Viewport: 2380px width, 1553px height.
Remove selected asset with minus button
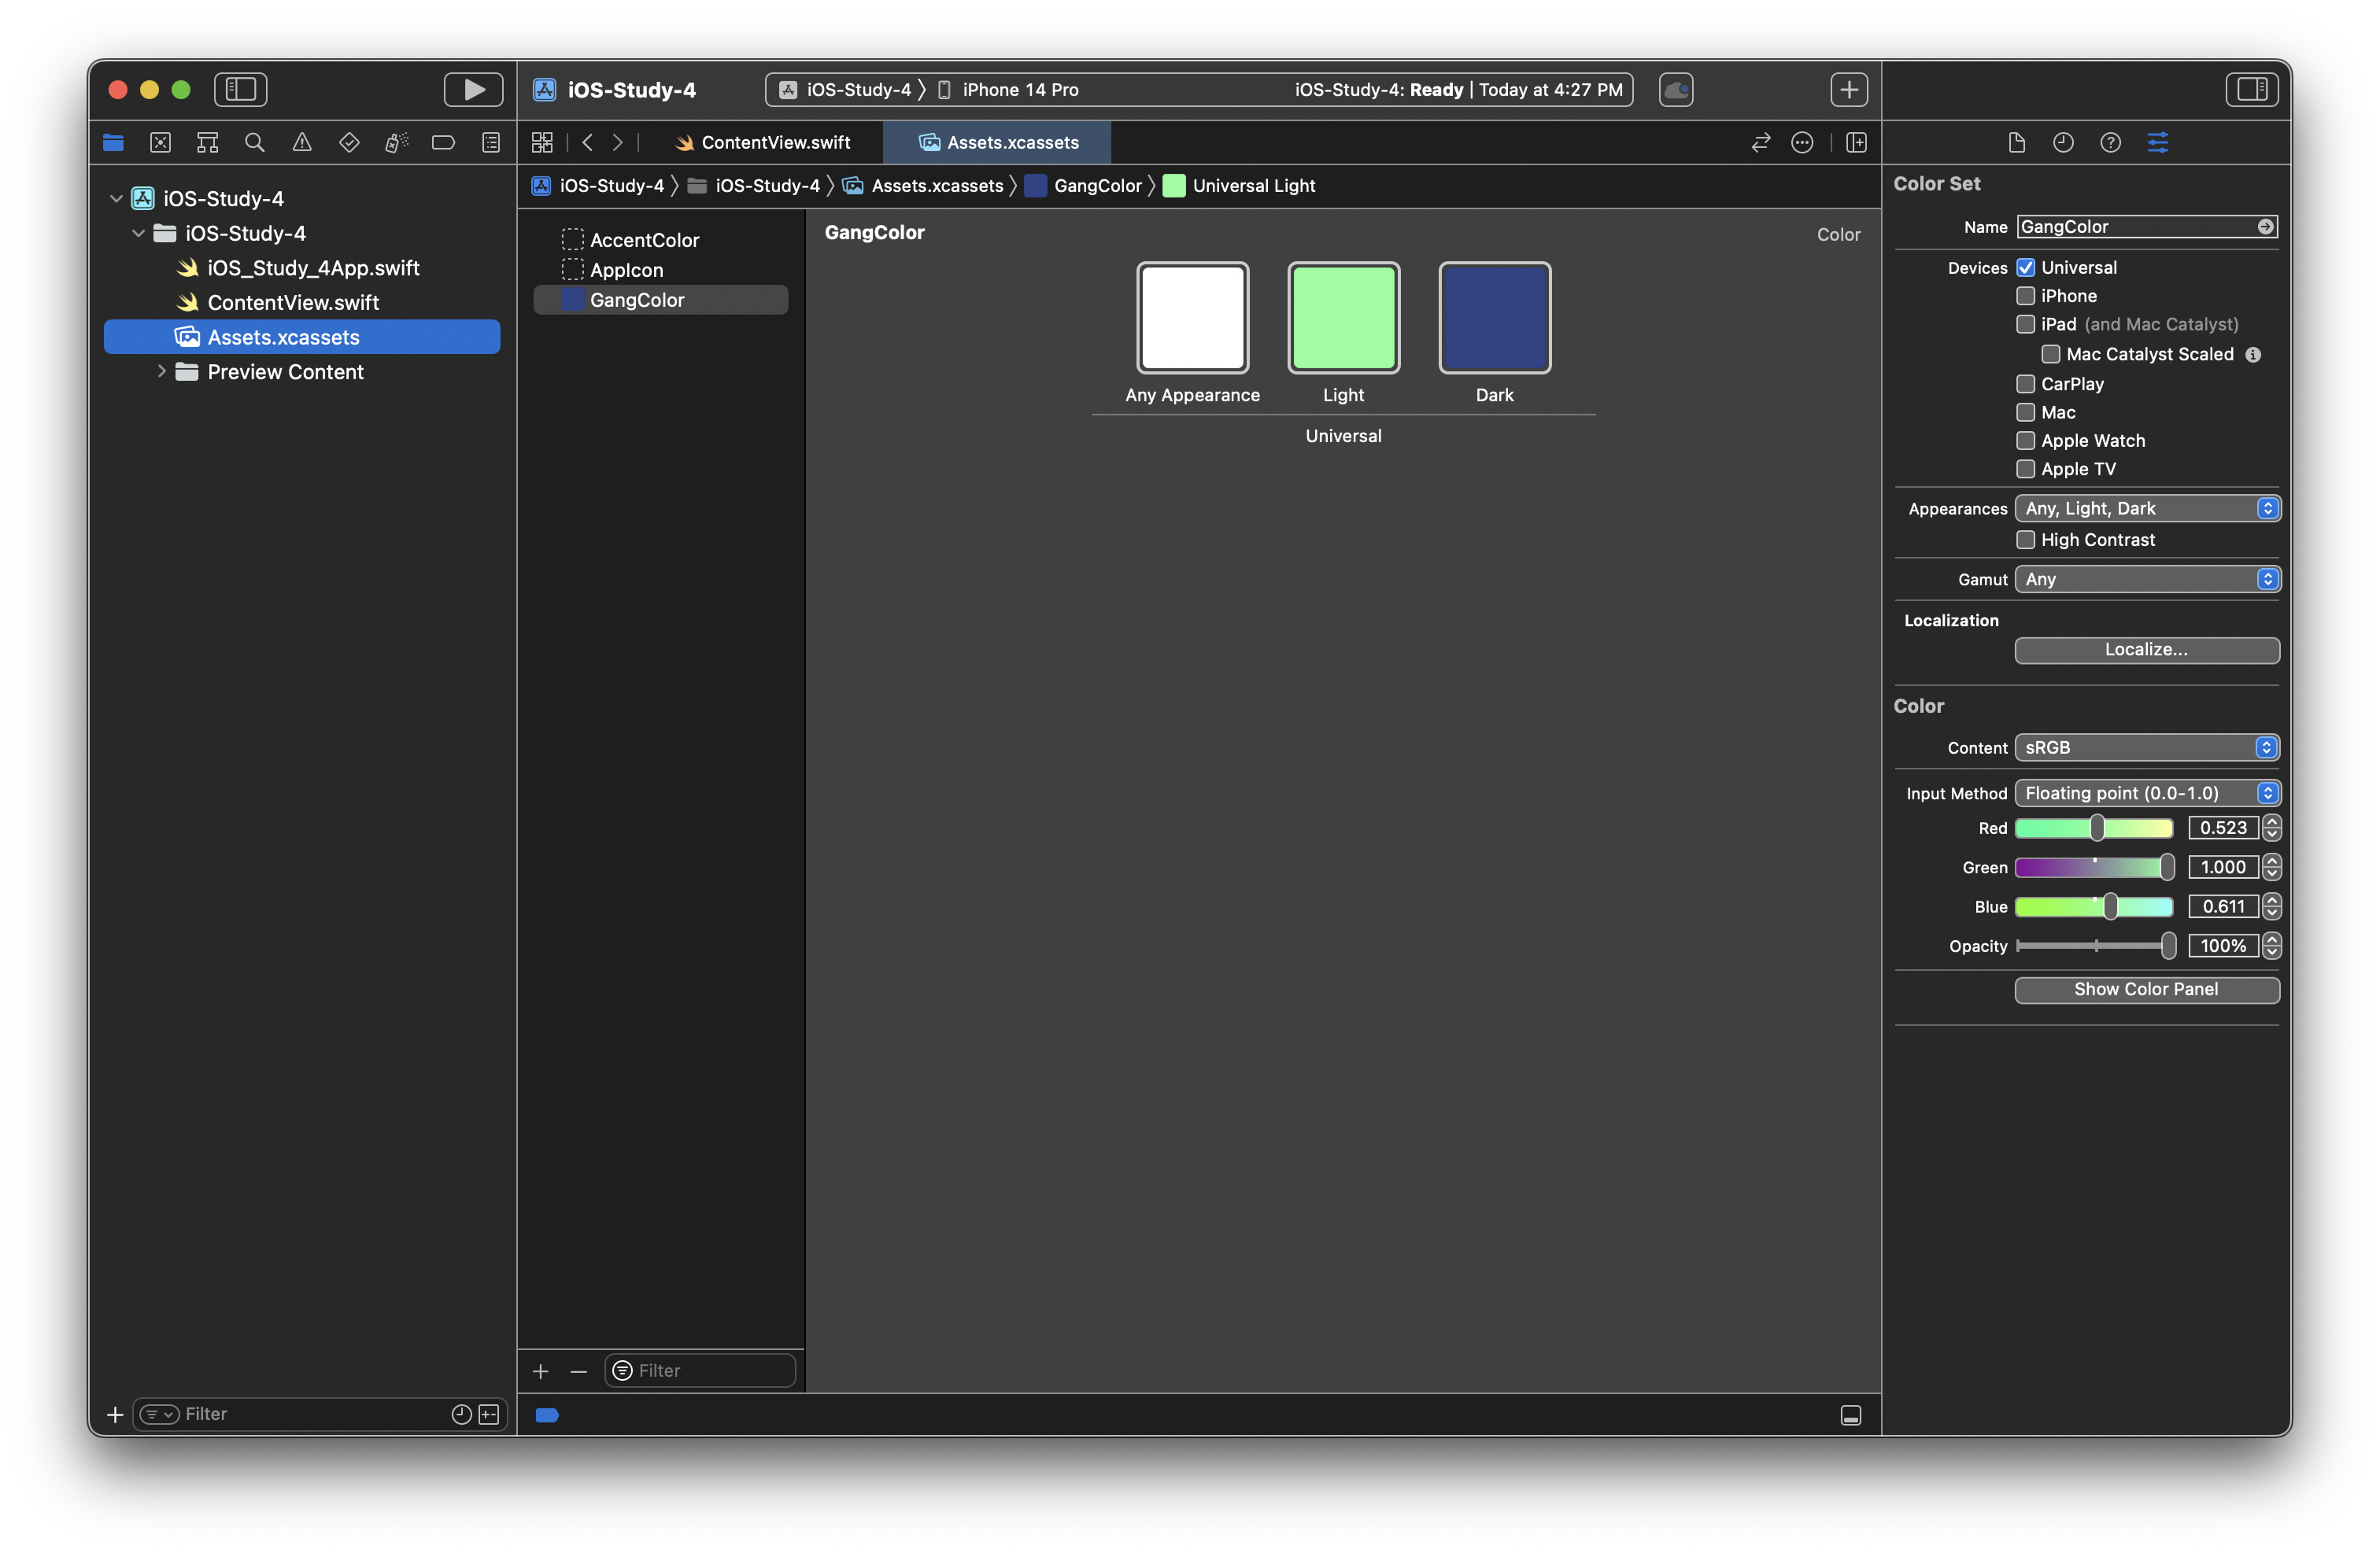coord(578,1371)
